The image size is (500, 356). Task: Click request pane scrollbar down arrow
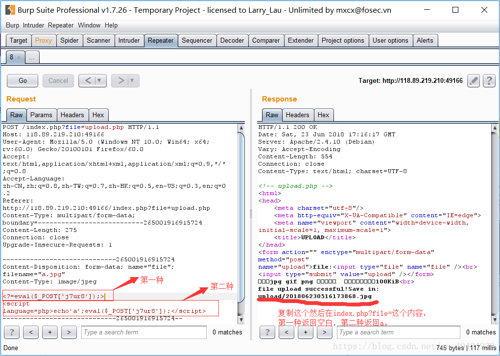241,319
